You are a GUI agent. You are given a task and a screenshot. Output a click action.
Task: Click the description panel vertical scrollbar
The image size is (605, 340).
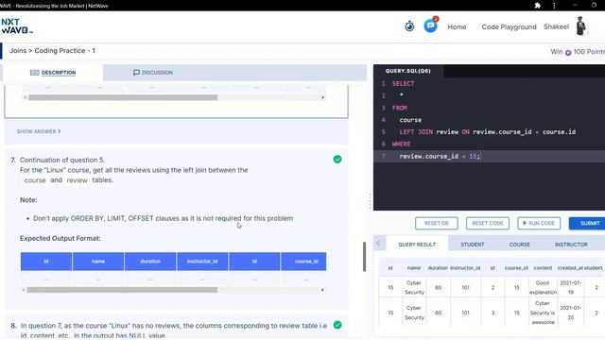364,257
